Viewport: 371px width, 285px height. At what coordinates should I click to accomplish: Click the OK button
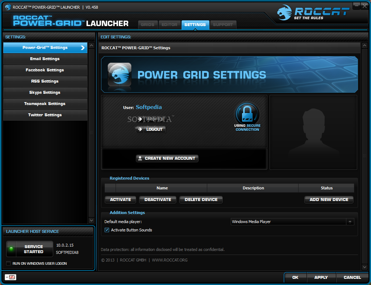point(295,277)
